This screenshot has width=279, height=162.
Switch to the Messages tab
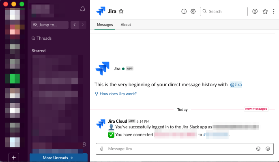[x=105, y=25]
